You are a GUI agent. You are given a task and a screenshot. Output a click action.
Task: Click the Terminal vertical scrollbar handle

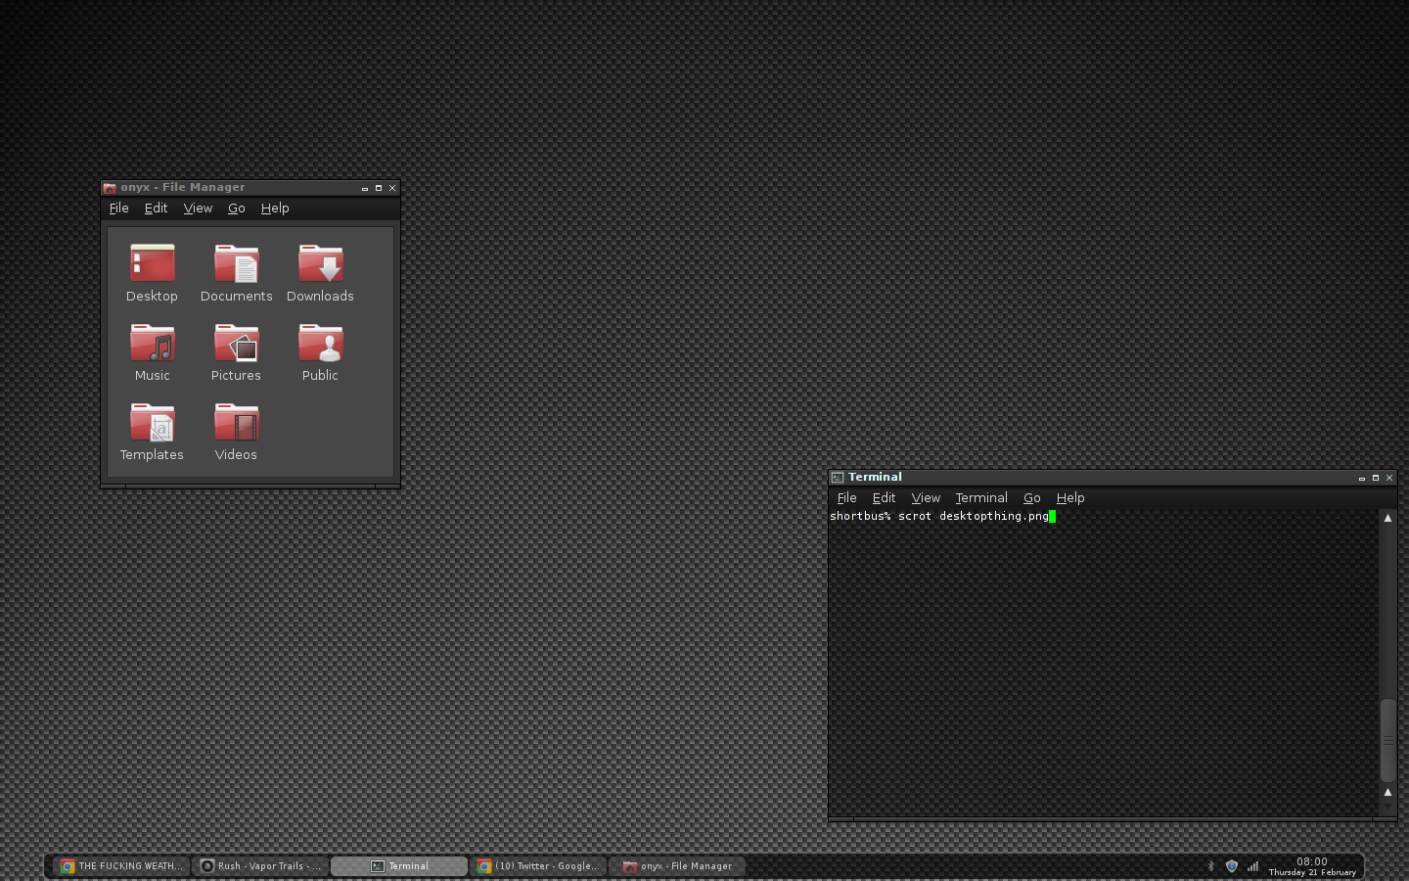(x=1387, y=740)
